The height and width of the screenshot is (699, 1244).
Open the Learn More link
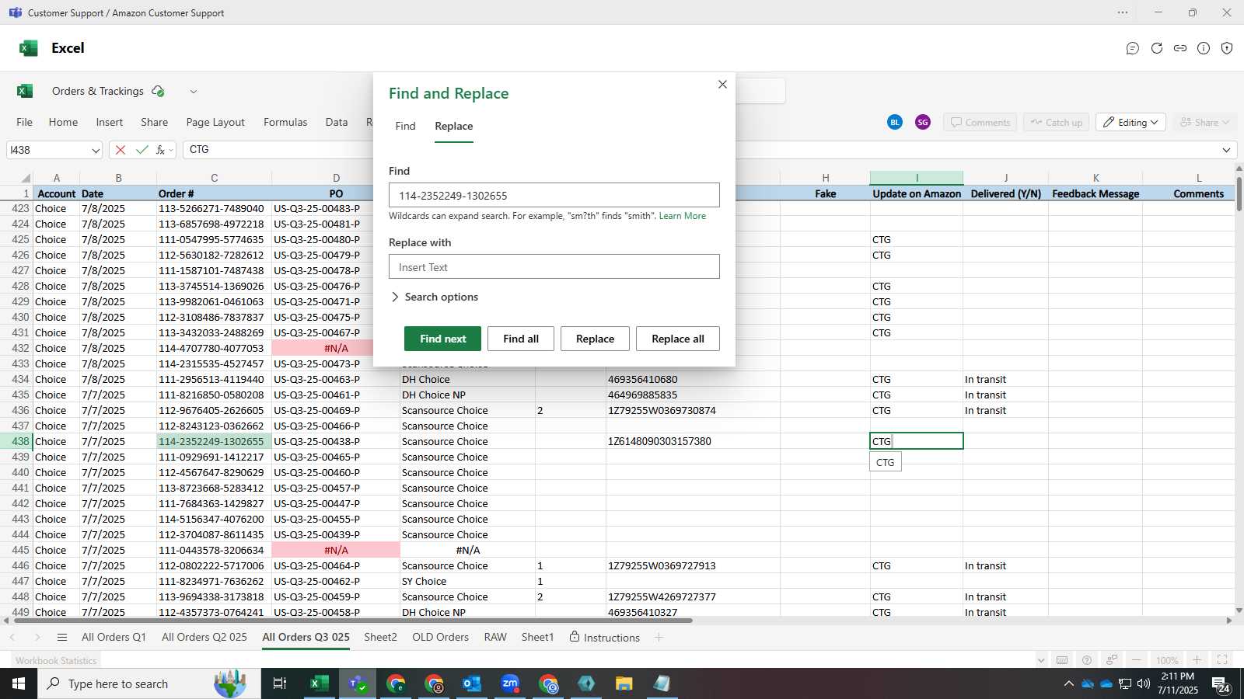coord(683,216)
